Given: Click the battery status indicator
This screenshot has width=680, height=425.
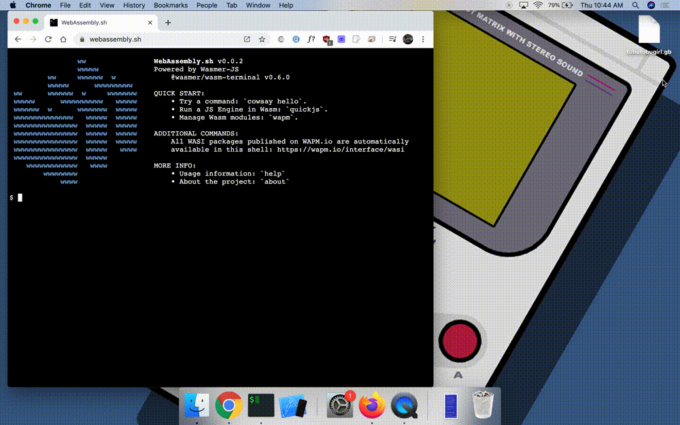Looking at the screenshot, I should pos(560,5).
